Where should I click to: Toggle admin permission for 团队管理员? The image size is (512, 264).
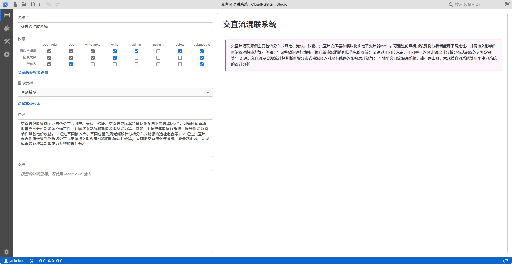(x=136, y=51)
